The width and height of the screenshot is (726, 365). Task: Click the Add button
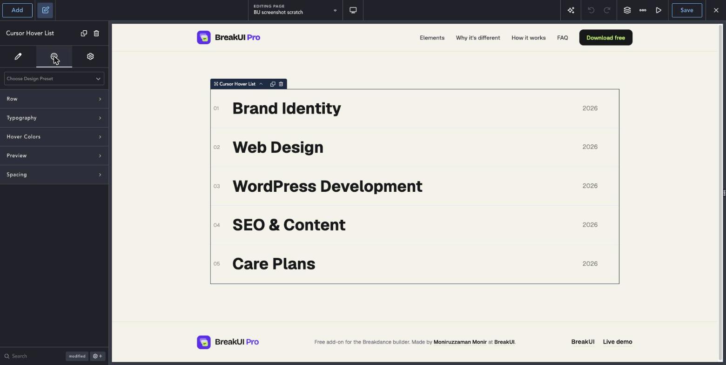click(x=17, y=10)
